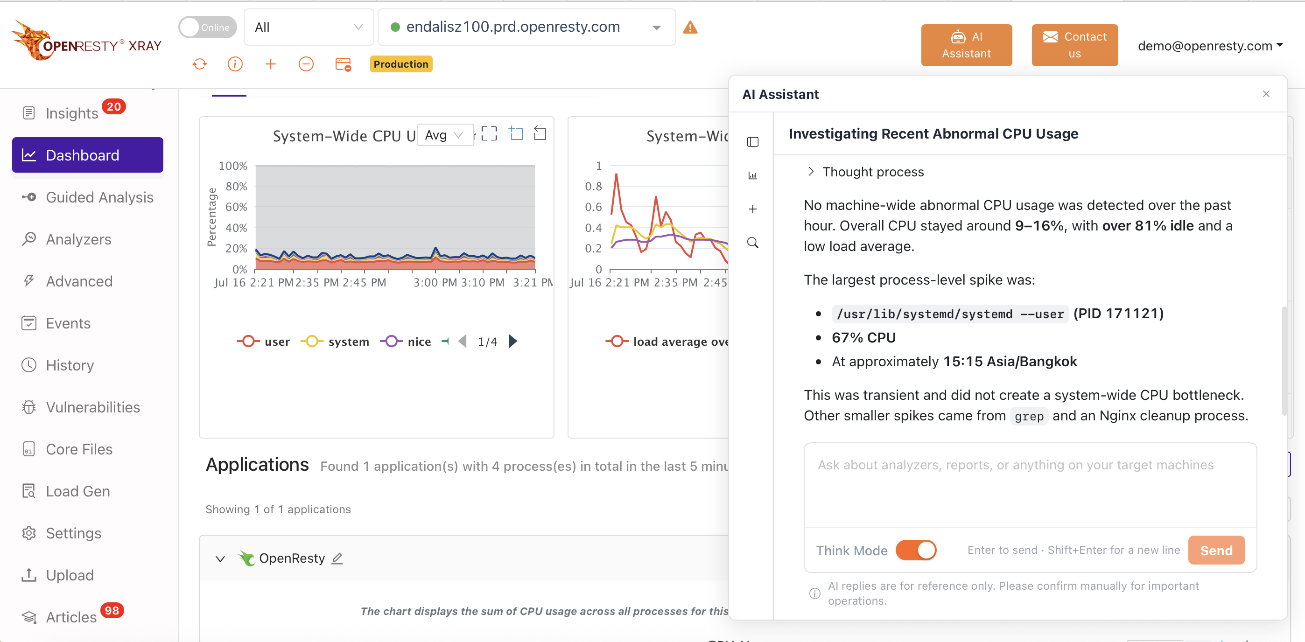Click the Contact us button
1305x642 pixels.
(1074, 45)
